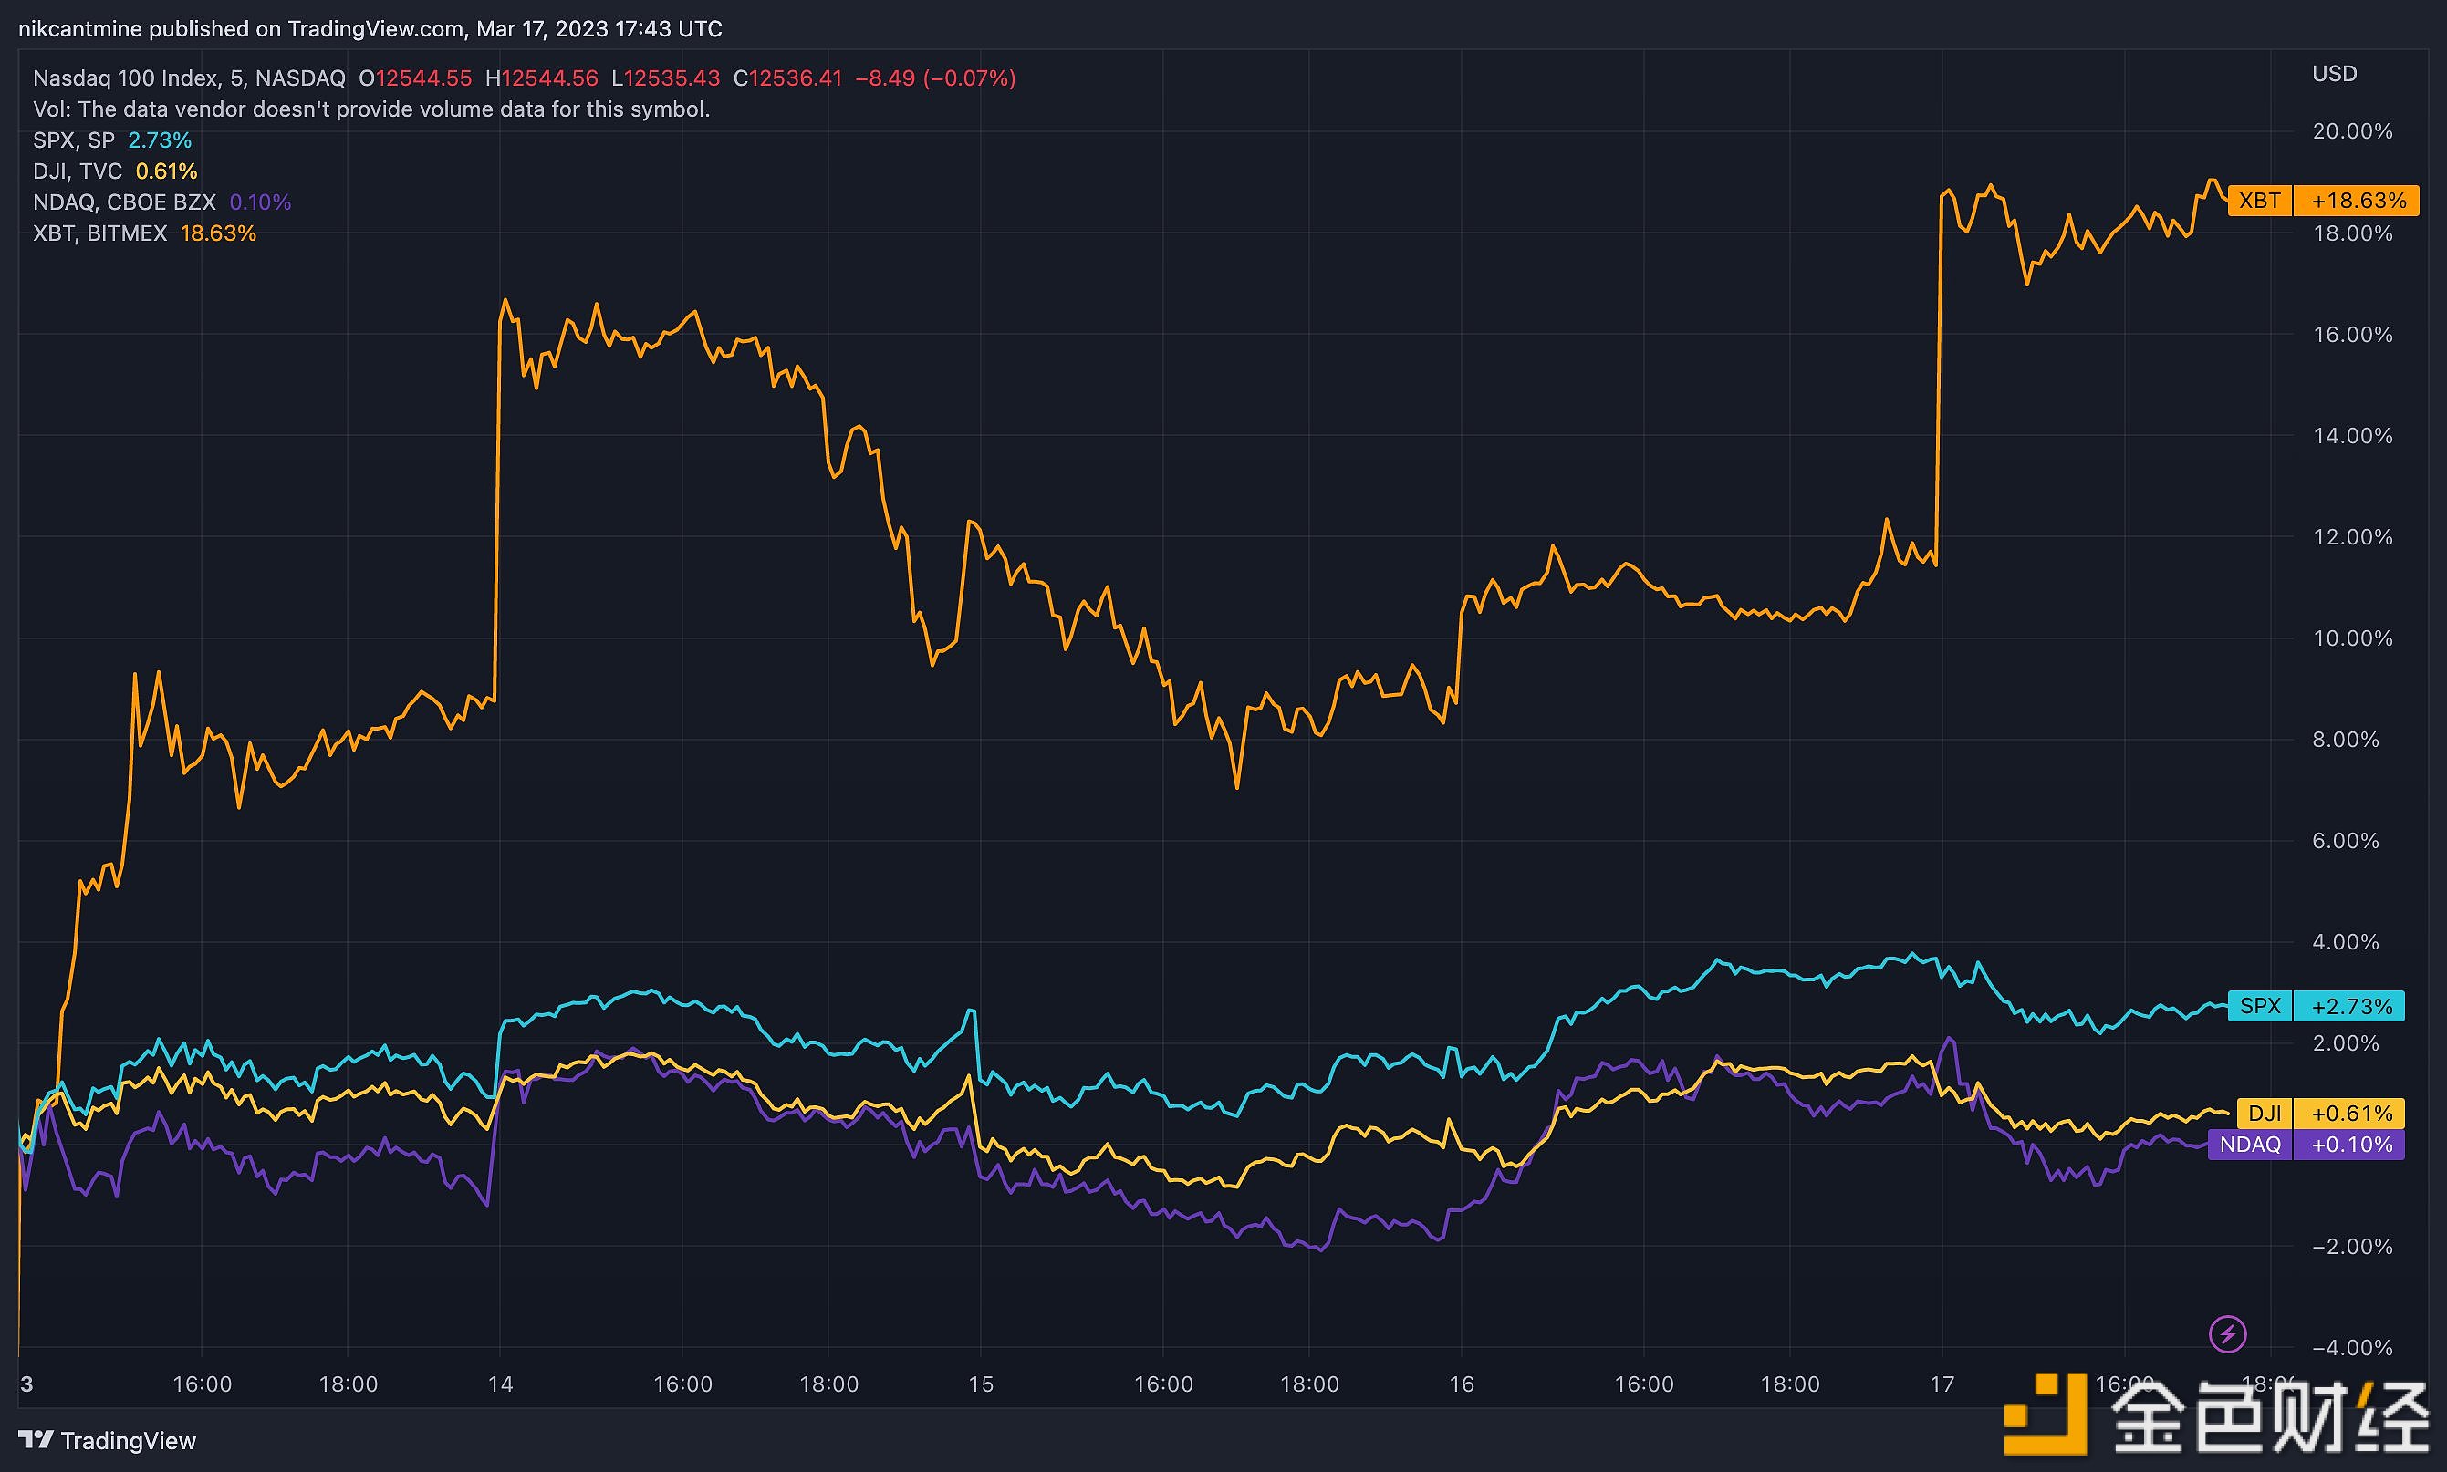Image resolution: width=2447 pixels, height=1472 pixels.
Task: Select the cyan SPX price tag
Action: click(x=2259, y=1006)
